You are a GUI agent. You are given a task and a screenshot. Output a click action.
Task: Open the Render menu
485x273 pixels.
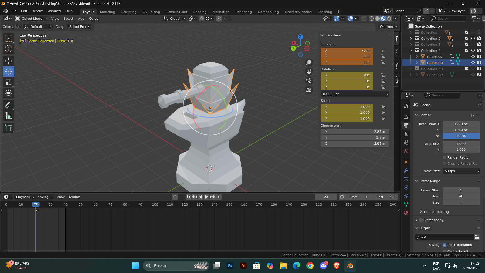[37, 11]
